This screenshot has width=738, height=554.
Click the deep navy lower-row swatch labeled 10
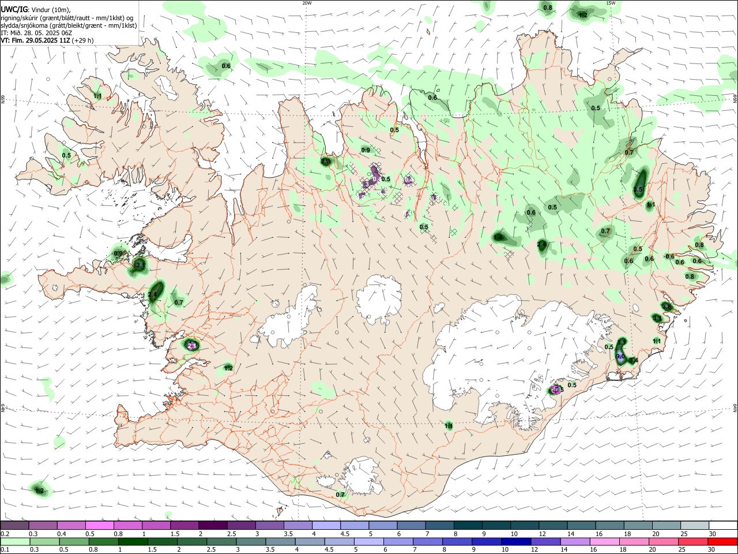[516, 541]
